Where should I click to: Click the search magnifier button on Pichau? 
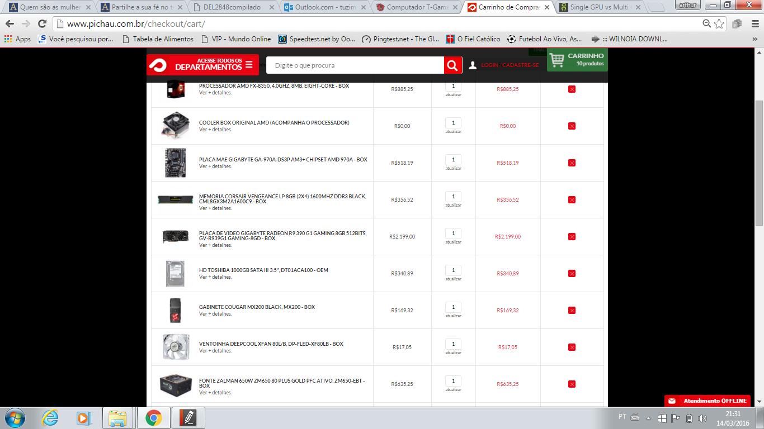pos(453,65)
